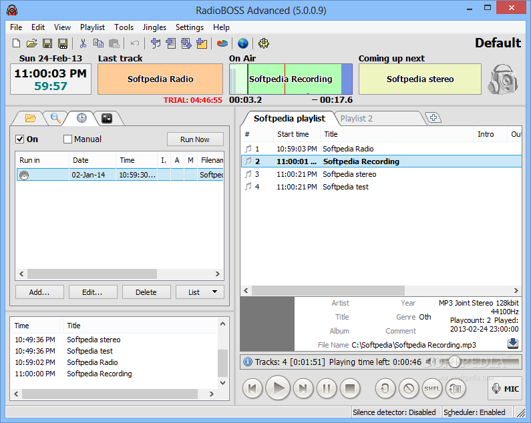Uncheck the scheduler On checkbox

click(x=20, y=139)
